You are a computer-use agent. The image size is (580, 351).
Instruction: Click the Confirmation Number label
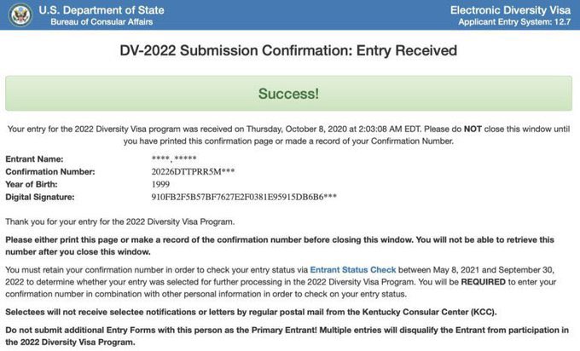[x=50, y=171]
